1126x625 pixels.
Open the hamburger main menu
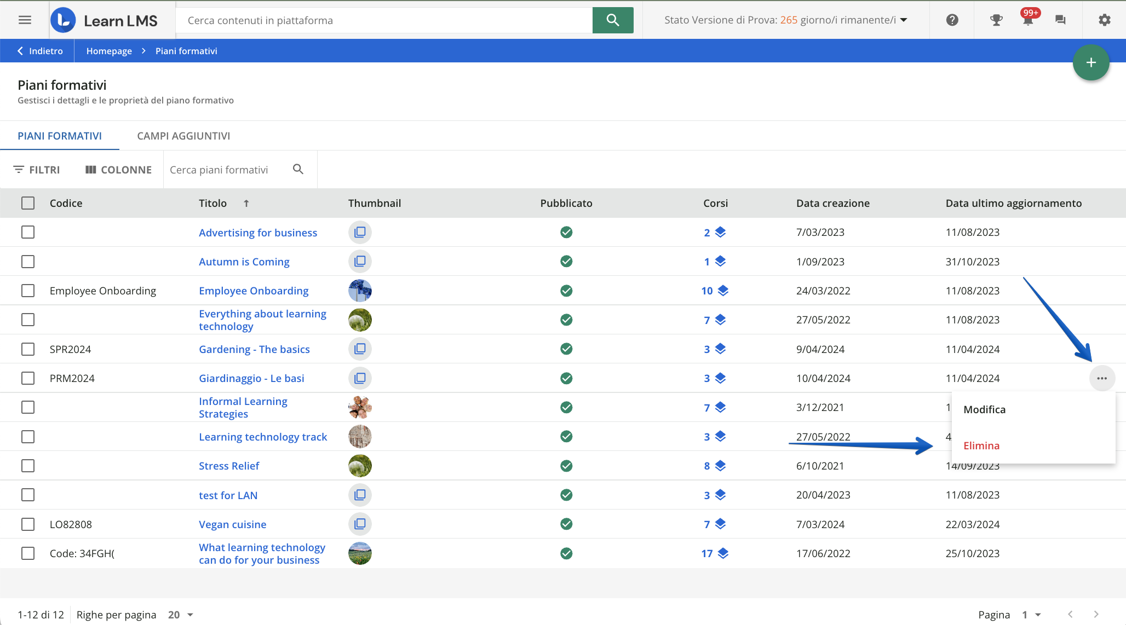click(25, 20)
